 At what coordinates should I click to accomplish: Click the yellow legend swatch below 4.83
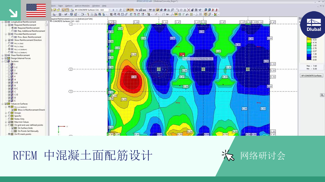pyautogui.click(x=309, y=41)
